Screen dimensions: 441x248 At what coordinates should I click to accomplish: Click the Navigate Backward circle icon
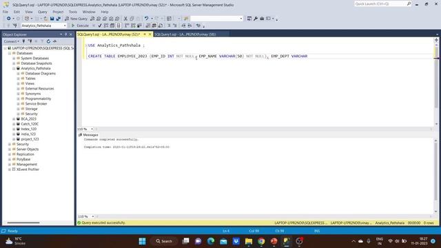click(x=9, y=19)
